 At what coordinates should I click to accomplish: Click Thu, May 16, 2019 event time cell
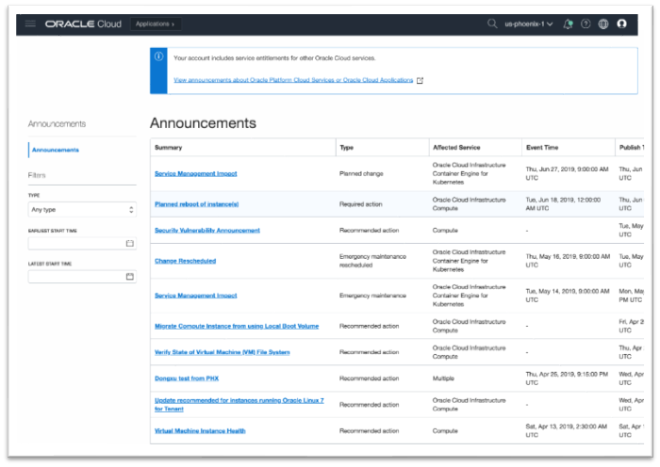(568, 261)
